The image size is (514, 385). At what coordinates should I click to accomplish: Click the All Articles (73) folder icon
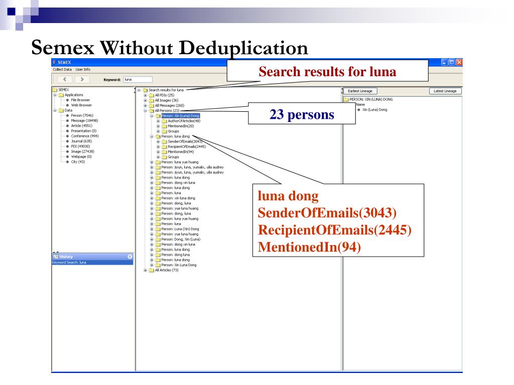click(152, 270)
